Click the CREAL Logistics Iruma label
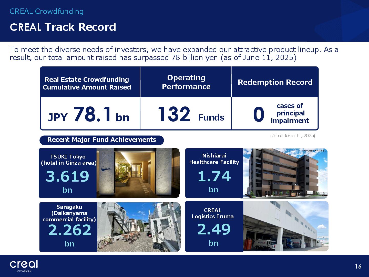The height and width of the screenshot is (277, 369). tap(213, 213)
